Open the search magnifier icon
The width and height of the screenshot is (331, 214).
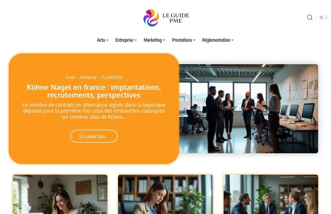(x=310, y=17)
